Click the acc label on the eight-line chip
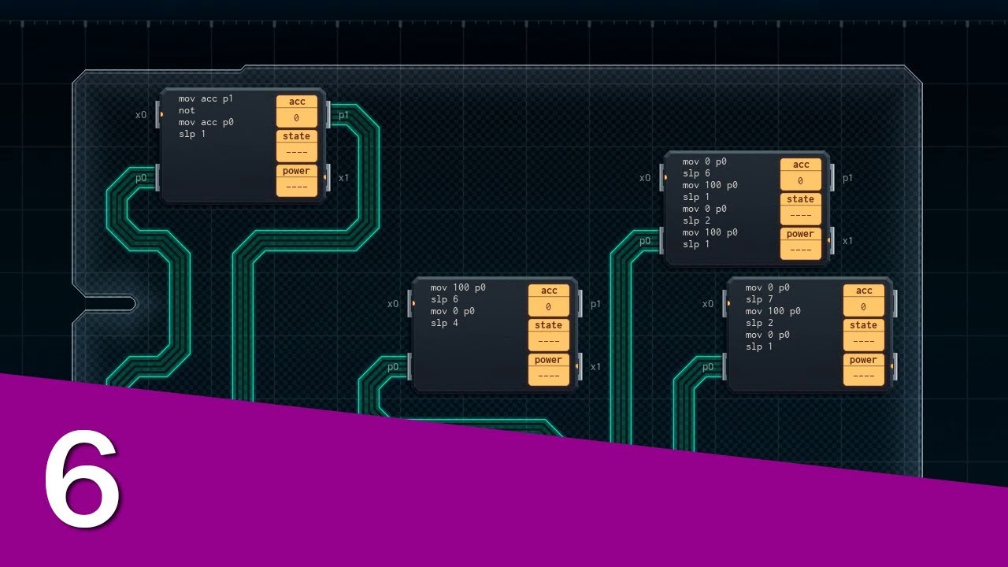The image size is (1008, 567). tap(801, 165)
